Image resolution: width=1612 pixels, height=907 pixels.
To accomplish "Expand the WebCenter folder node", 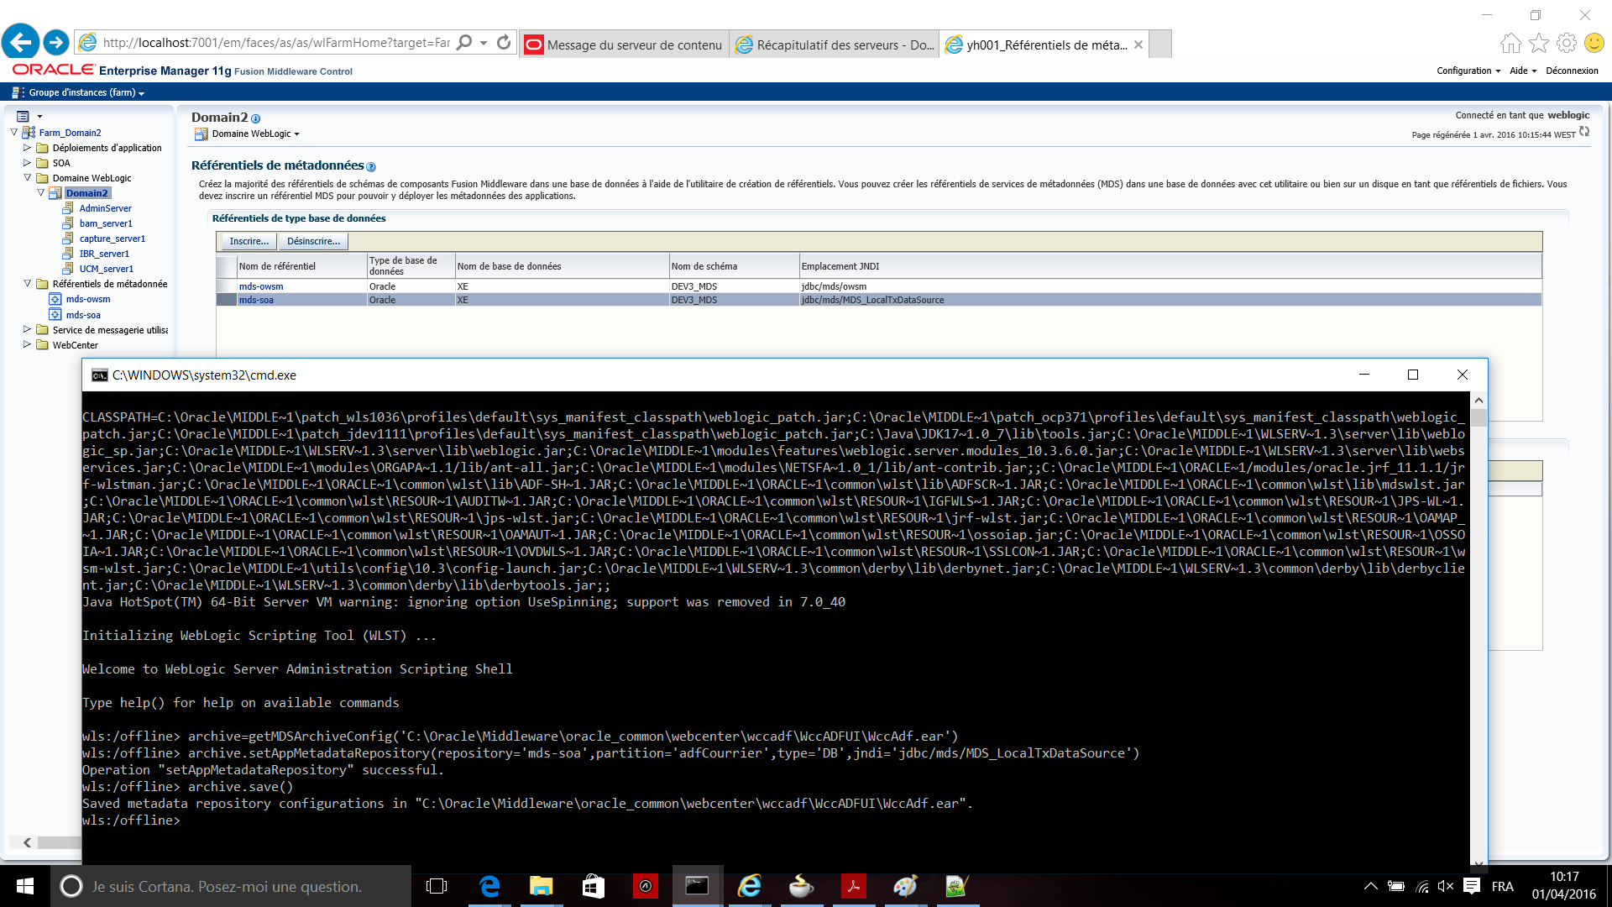I will (27, 344).
